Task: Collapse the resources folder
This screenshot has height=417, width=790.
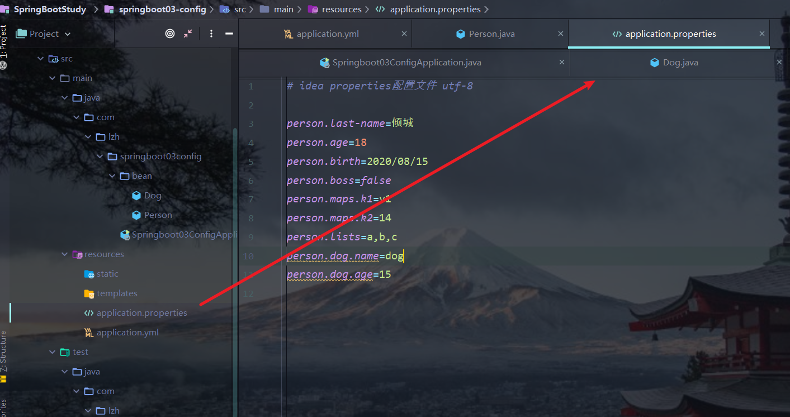Action: point(64,254)
